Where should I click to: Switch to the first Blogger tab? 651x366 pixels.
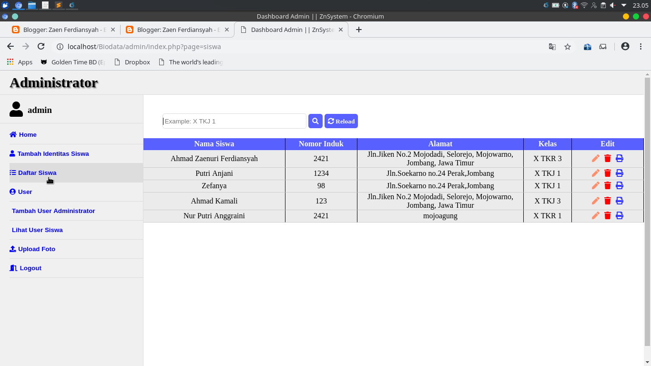pos(62,29)
